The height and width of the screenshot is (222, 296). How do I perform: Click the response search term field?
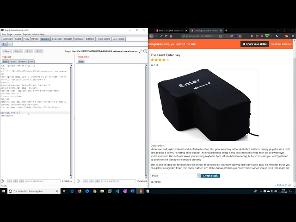point(118,181)
